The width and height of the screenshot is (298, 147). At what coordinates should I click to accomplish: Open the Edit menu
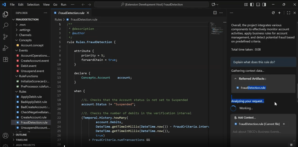(21, 4)
